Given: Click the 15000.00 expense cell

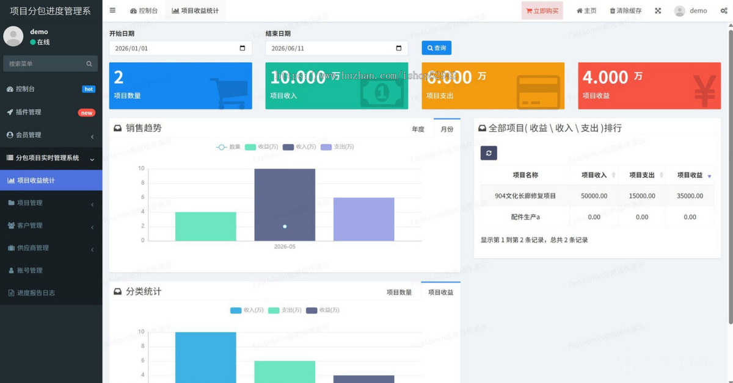Looking at the screenshot, I should coord(642,196).
